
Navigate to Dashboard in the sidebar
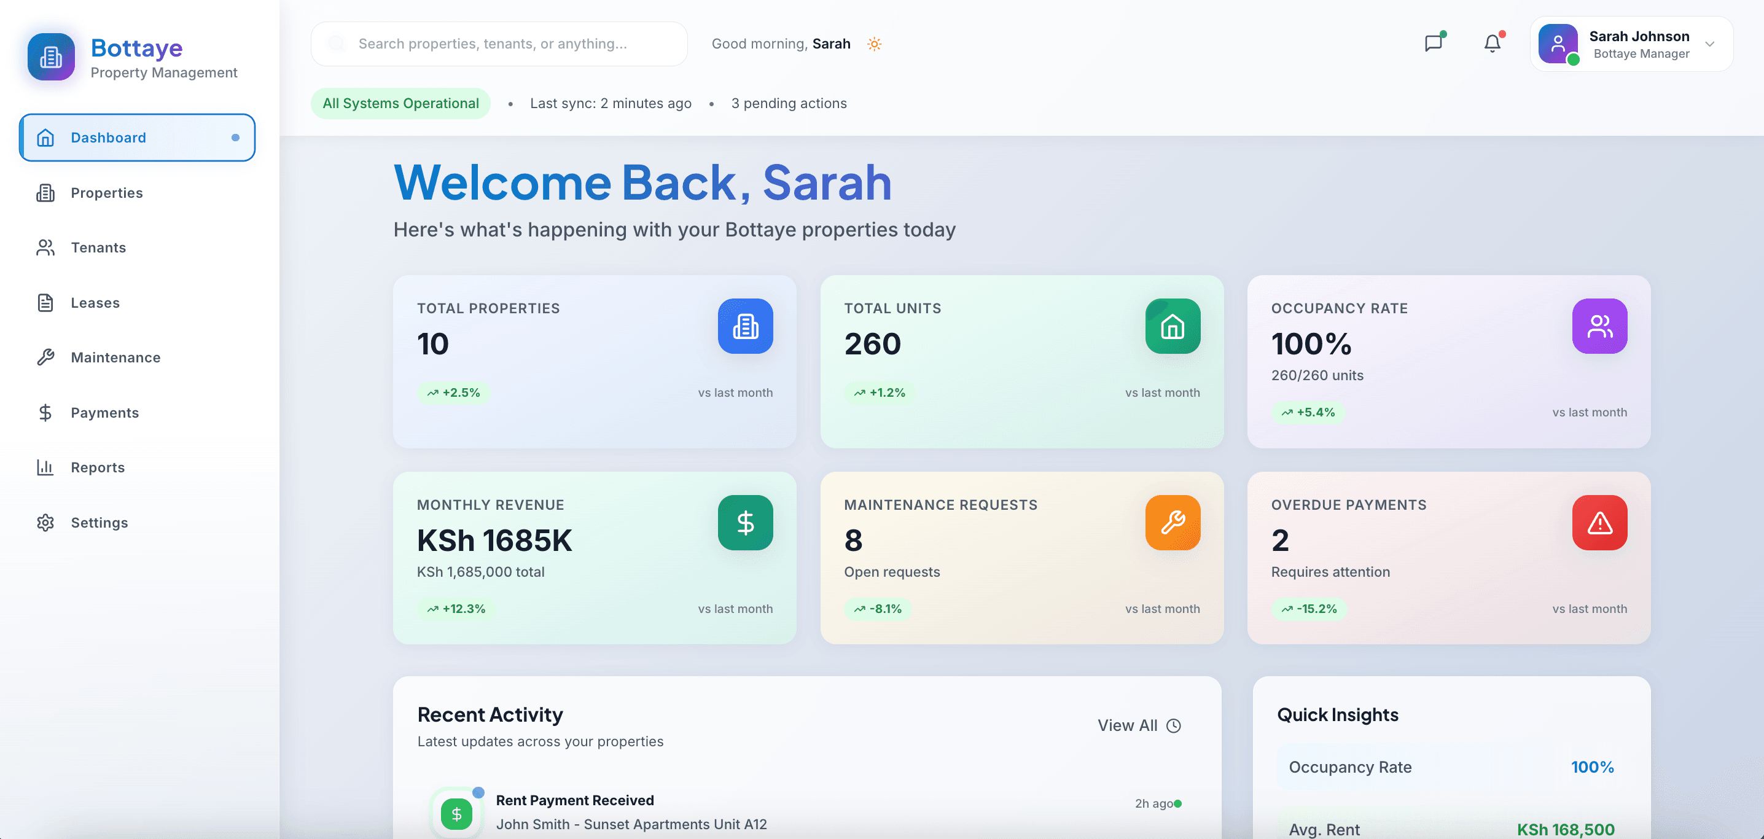pyautogui.click(x=107, y=137)
